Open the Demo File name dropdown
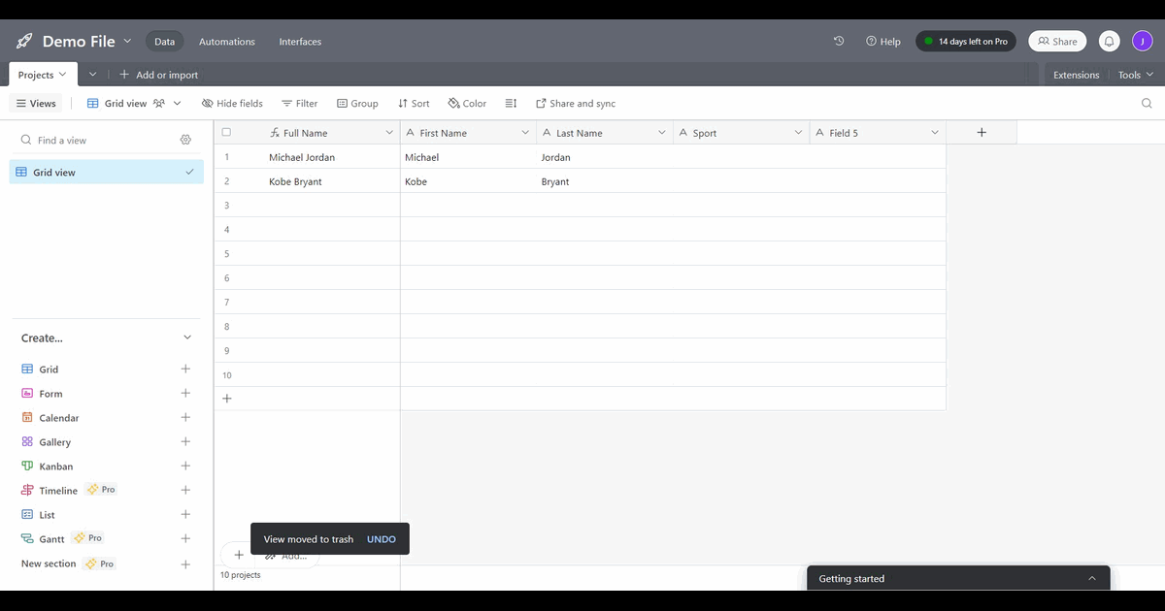 click(127, 41)
